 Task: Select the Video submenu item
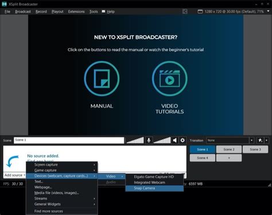click(112, 176)
